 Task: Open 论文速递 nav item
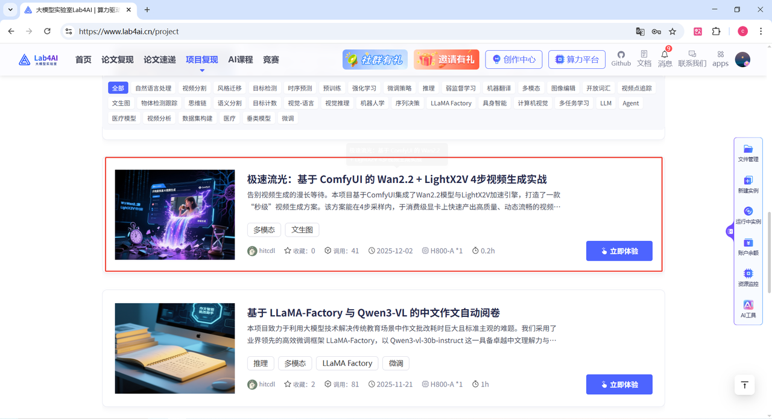(160, 59)
